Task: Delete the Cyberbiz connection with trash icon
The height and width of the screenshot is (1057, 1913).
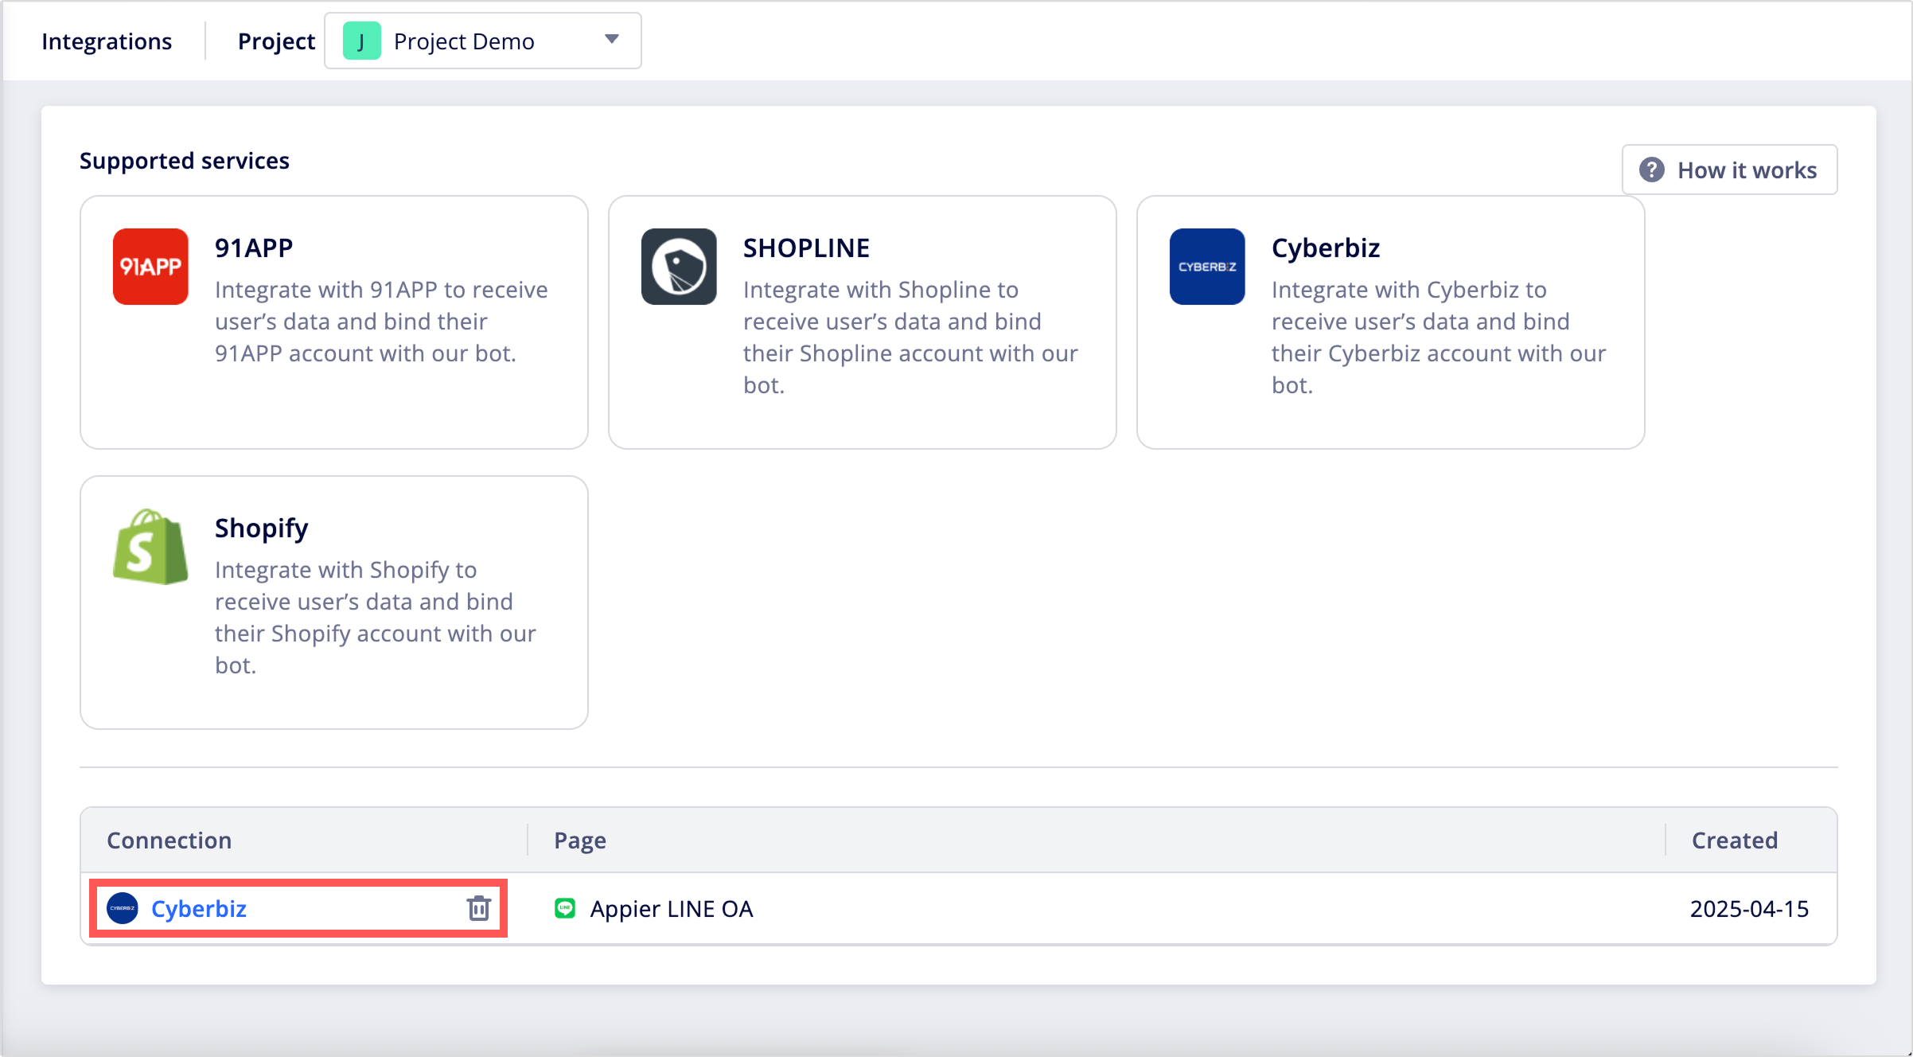Action: point(478,908)
